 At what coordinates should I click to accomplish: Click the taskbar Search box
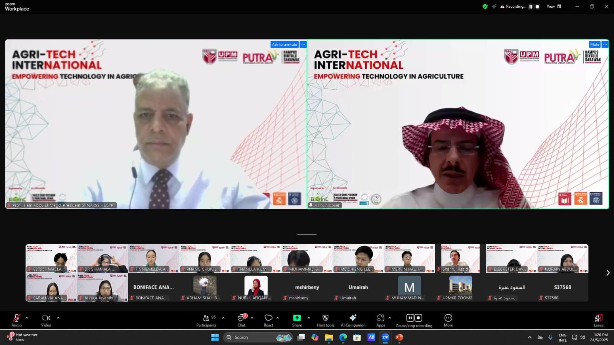coord(258,337)
